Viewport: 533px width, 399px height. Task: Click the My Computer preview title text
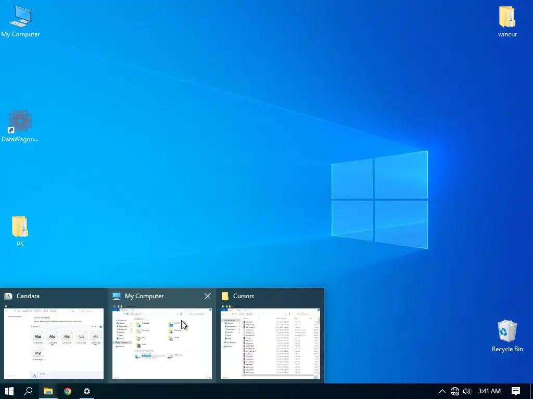tap(144, 296)
